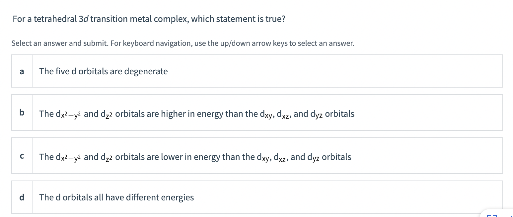Pick the statement about dx2-y2 orbitals being lower
513x217 pixels.
195,156
